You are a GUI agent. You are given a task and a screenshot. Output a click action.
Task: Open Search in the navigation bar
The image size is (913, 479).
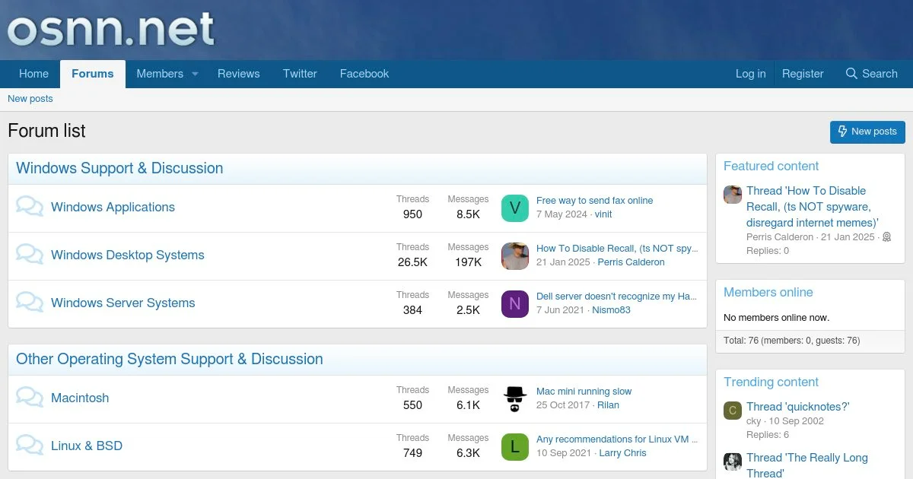pos(871,74)
